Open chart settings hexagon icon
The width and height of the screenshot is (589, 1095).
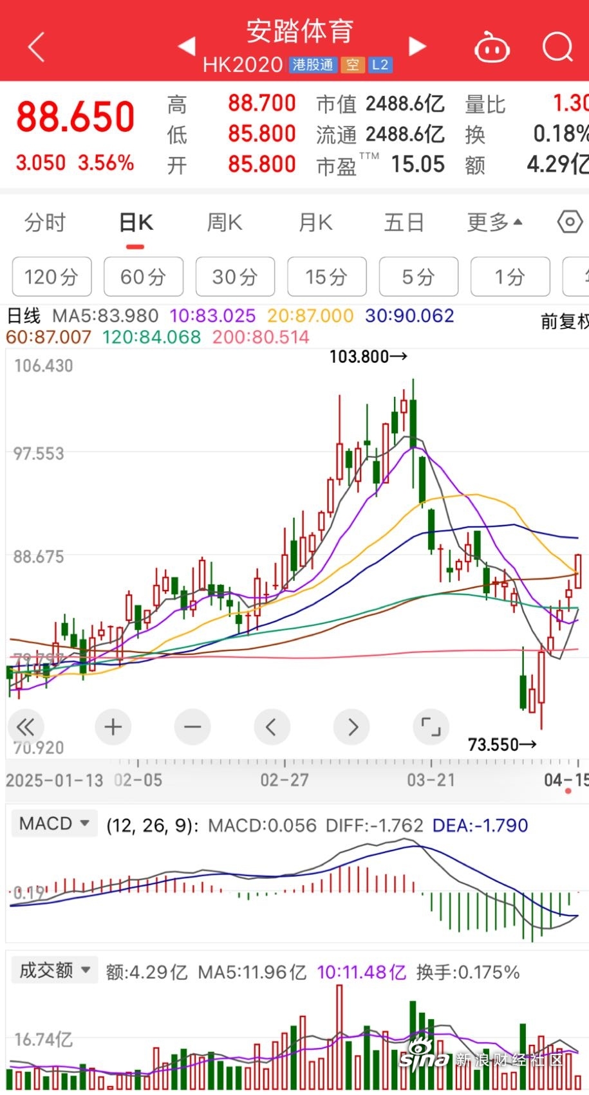click(570, 223)
